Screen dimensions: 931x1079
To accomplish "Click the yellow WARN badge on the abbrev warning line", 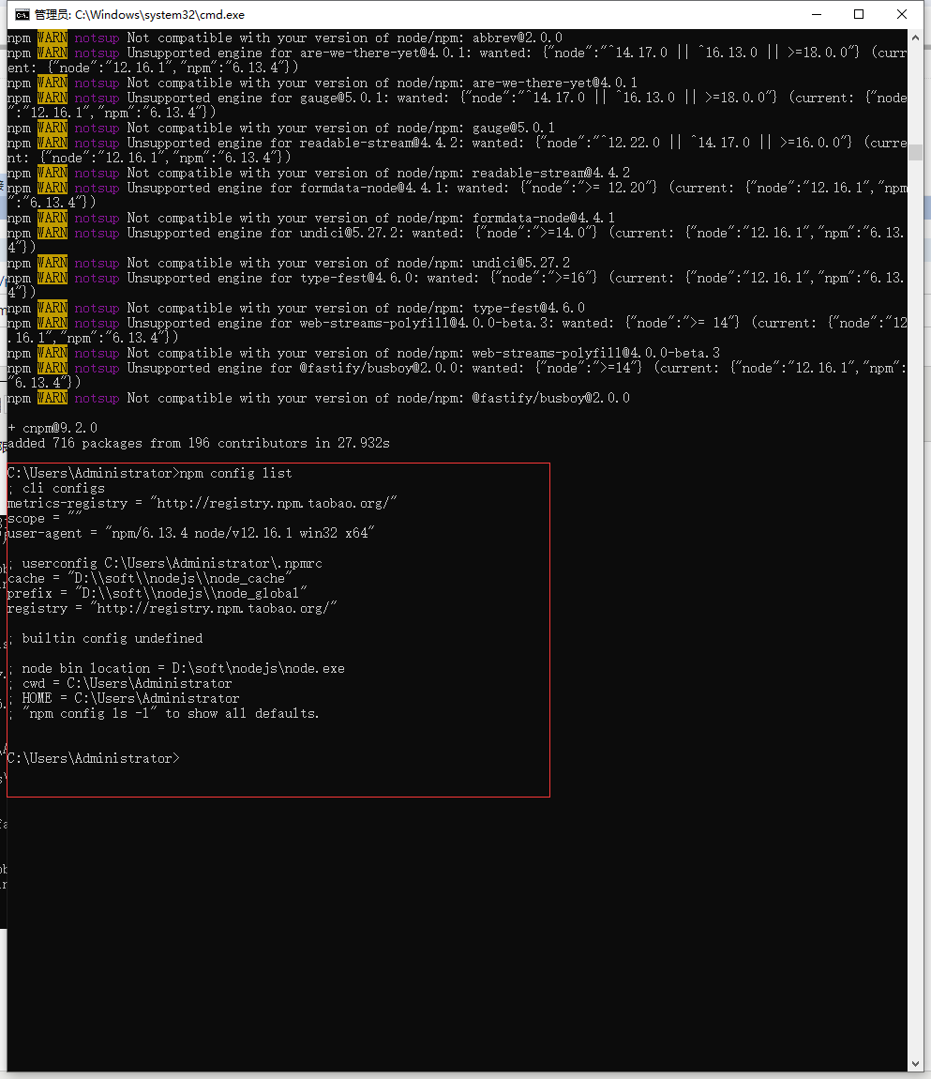I will 52,38.
